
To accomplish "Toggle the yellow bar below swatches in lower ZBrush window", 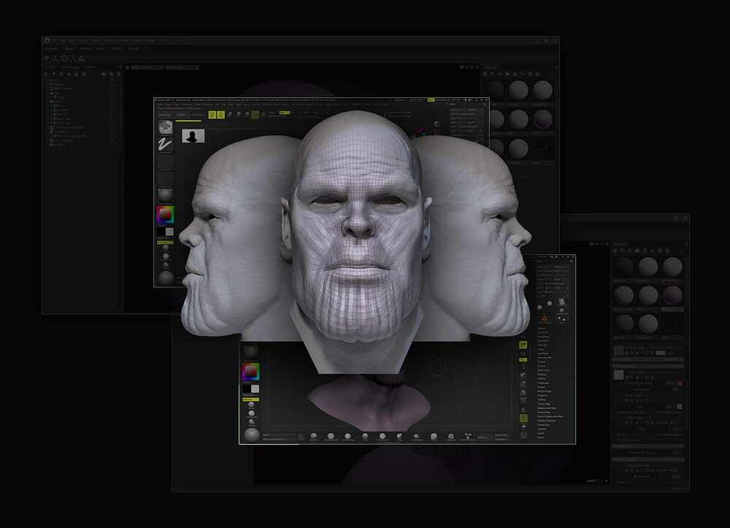I will point(250,399).
